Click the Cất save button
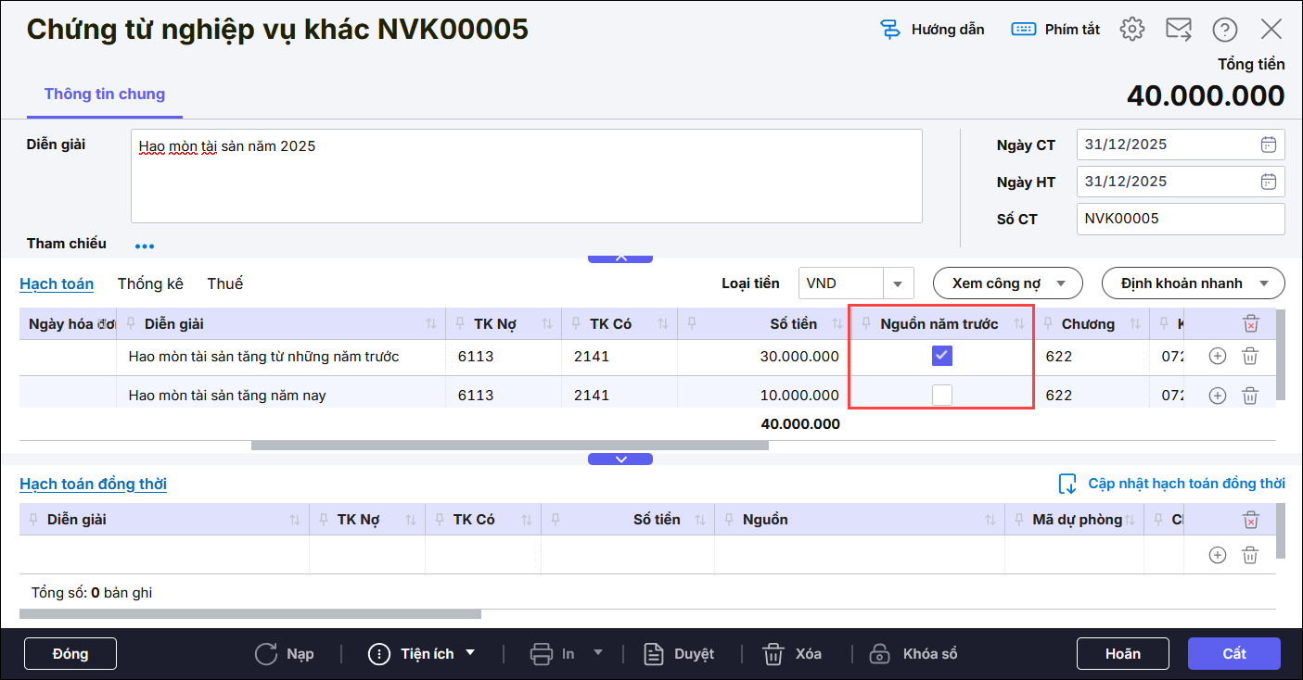 pyautogui.click(x=1233, y=653)
